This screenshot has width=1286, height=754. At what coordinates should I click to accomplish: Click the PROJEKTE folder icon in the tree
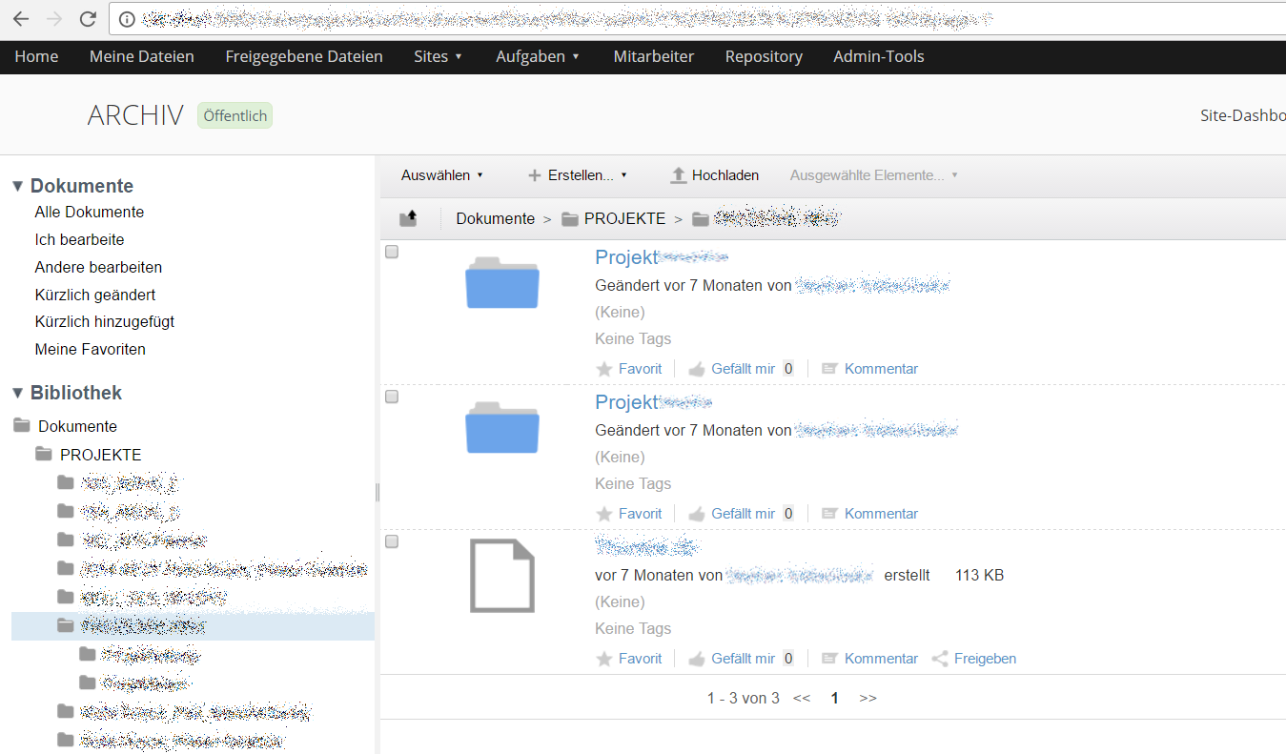pos(44,454)
